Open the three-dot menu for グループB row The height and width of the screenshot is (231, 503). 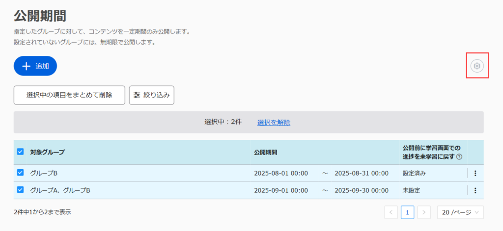[475, 173]
